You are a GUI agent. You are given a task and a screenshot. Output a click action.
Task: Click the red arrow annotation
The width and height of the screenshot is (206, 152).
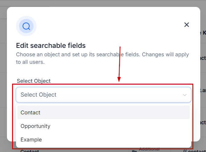pos(120,64)
